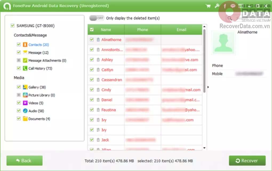
Task: Toggle select-all checkbox in Name header
Action: (x=92, y=29)
